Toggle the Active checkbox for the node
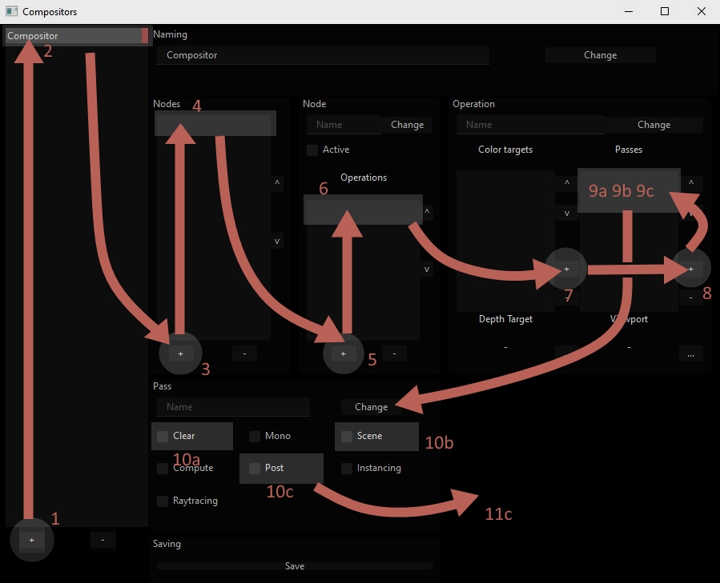The width and height of the screenshot is (720, 583). coord(312,150)
